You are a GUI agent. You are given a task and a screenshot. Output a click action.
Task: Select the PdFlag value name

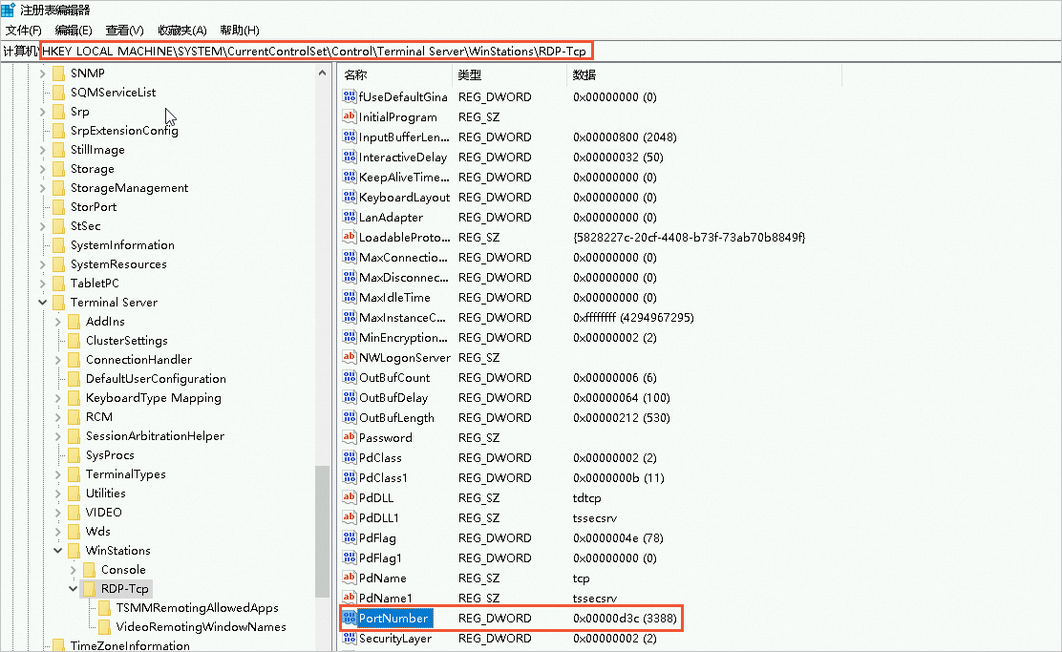[377, 538]
